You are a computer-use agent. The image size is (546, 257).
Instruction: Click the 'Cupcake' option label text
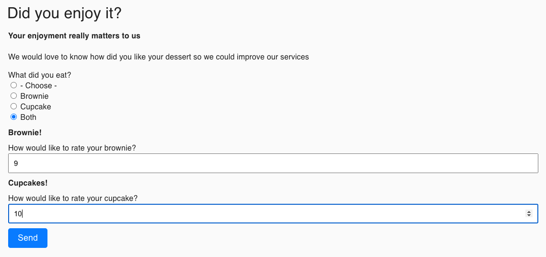click(35, 107)
